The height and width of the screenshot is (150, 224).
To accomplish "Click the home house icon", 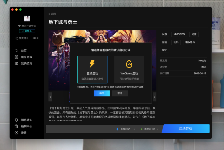I will pos(16,51).
